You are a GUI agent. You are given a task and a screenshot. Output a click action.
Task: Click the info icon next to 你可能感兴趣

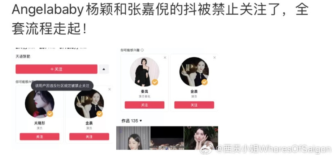[x=142, y=50]
